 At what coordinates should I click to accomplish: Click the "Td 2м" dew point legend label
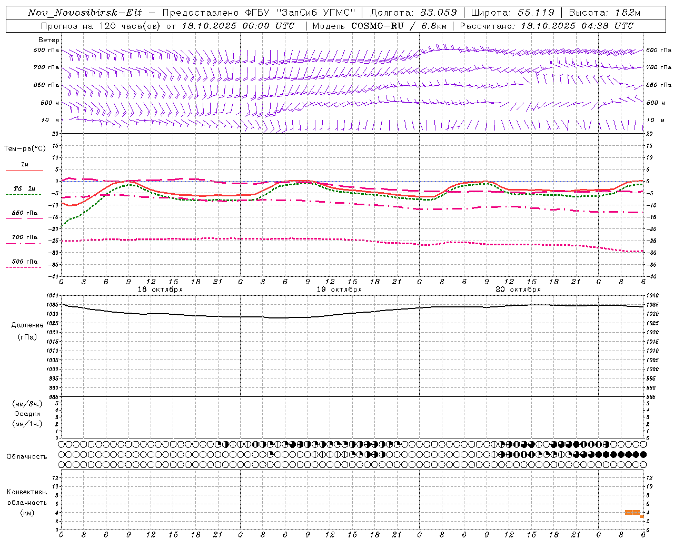pyautogui.click(x=25, y=188)
